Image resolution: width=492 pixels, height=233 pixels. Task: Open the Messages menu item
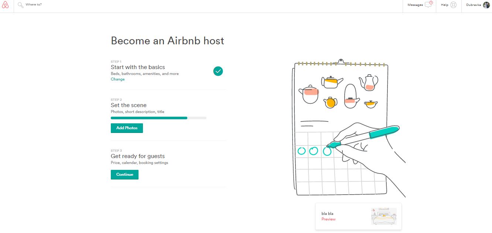[415, 5]
